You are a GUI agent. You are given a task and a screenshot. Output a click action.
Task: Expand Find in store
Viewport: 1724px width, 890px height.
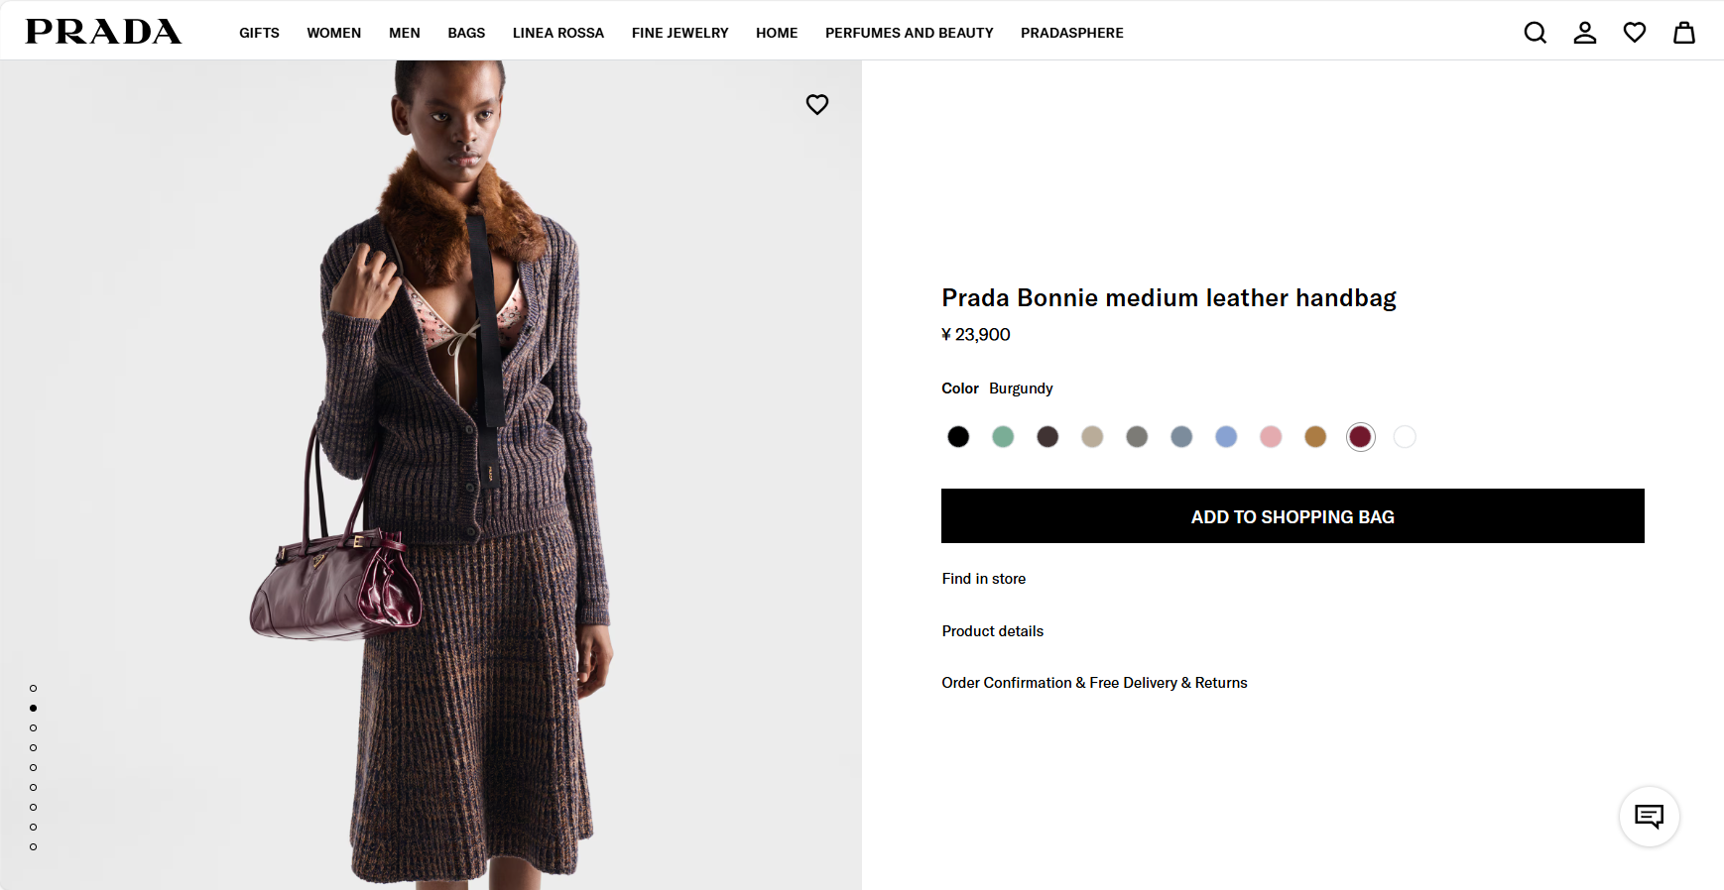(x=983, y=579)
